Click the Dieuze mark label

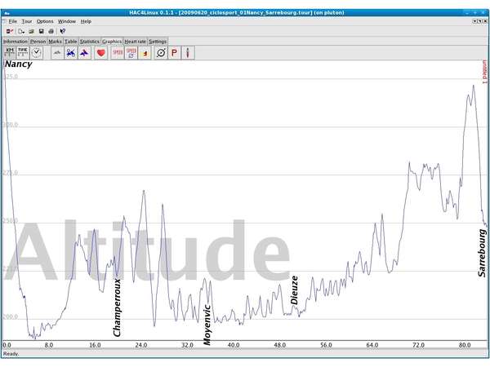click(x=294, y=290)
